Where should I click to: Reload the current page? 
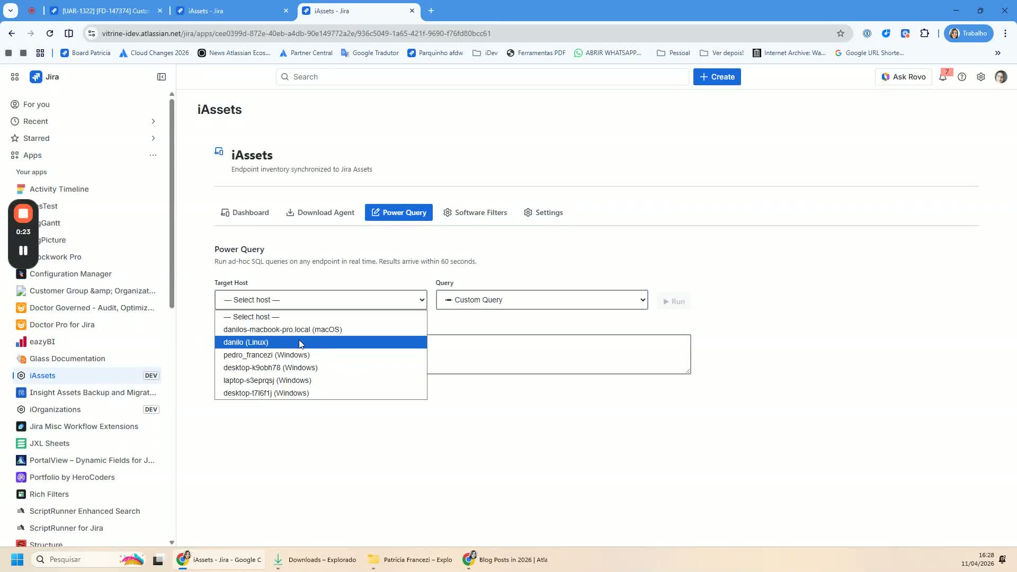50,33
